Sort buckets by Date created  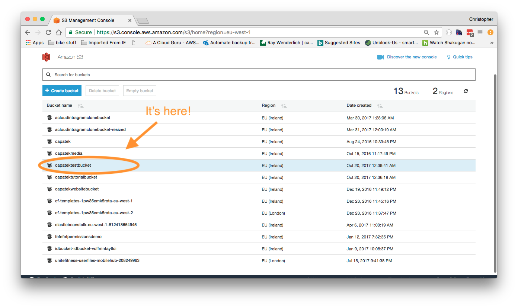(380, 106)
